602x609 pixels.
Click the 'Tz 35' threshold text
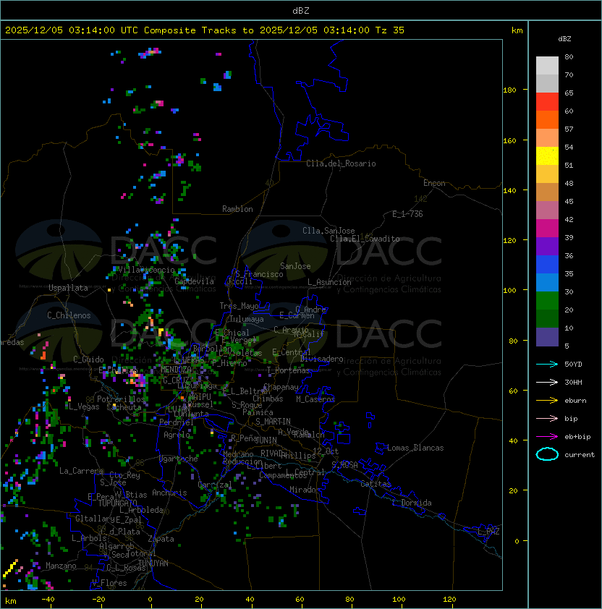point(390,30)
